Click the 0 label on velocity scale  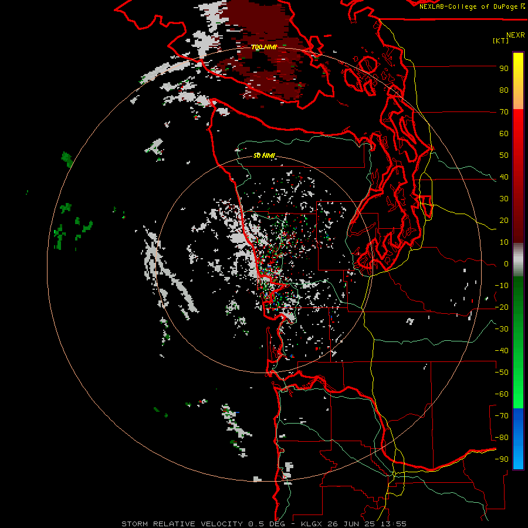coord(506,264)
